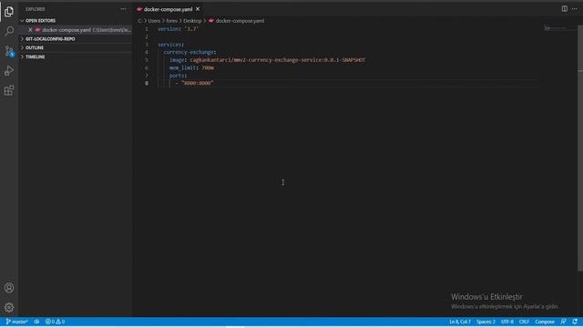
Task: Change file encoding UTF-8
Action: pos(507,322)
